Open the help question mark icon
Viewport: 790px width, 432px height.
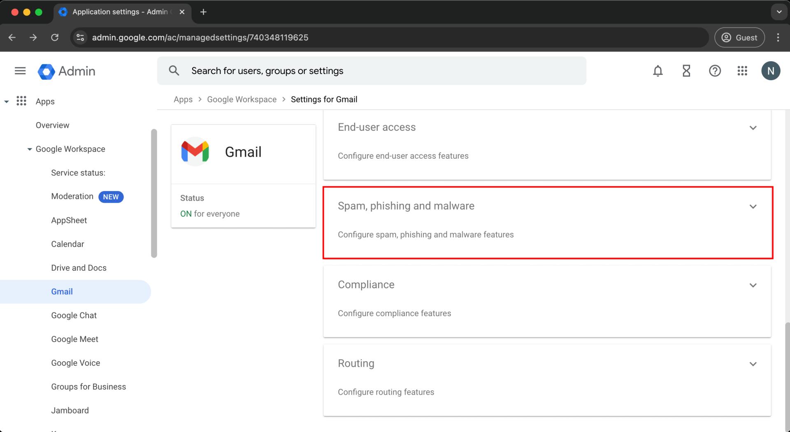(x=715, y=71)
